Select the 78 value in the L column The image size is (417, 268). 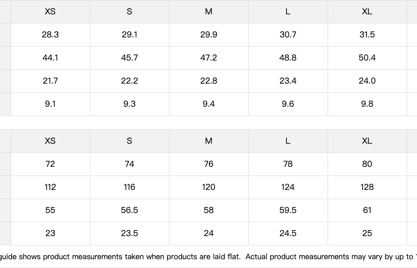[x=288, y=164]
